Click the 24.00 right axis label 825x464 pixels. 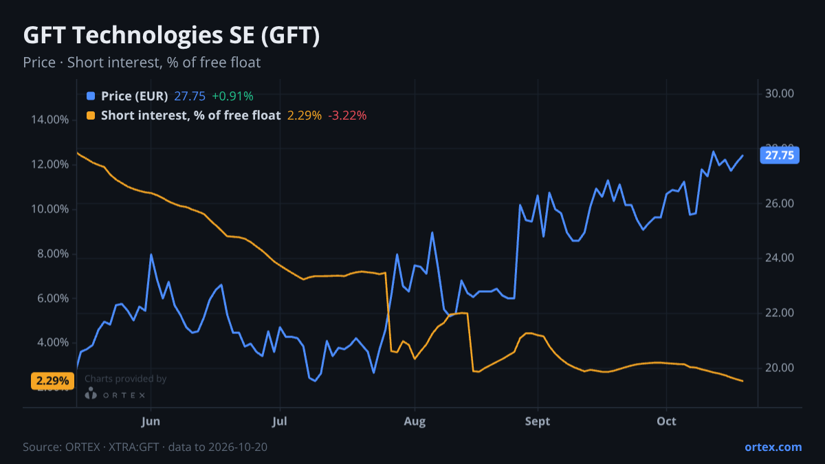tap(780, 258)
